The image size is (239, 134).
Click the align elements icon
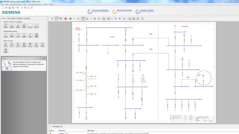(124, 19)
